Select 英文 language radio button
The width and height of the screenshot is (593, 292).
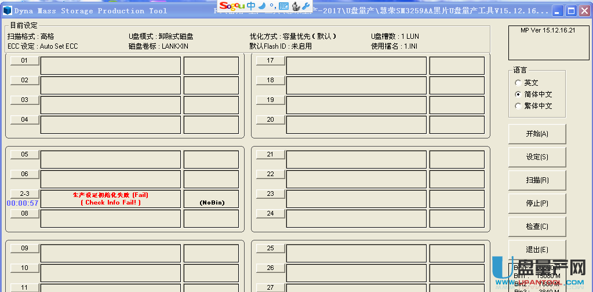tap(518, 83)
